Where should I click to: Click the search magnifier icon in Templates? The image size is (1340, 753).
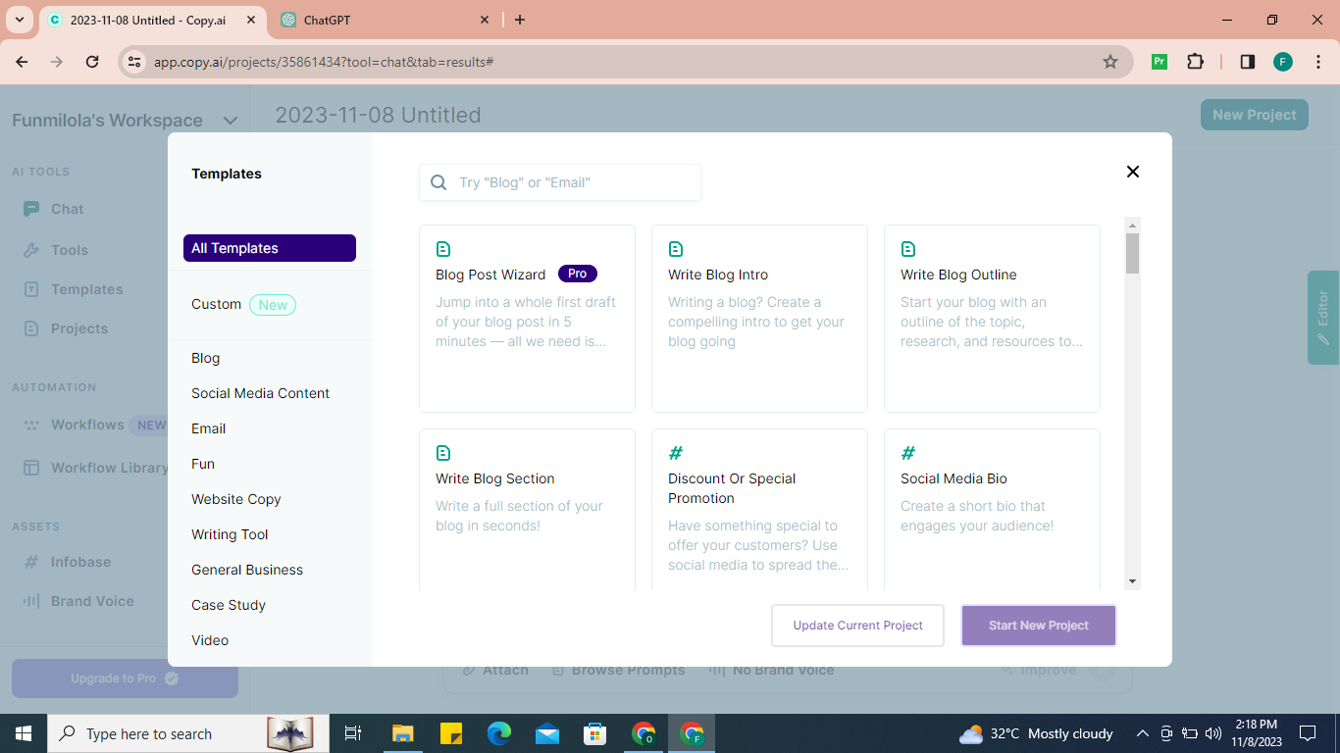[x=438, y=182]
